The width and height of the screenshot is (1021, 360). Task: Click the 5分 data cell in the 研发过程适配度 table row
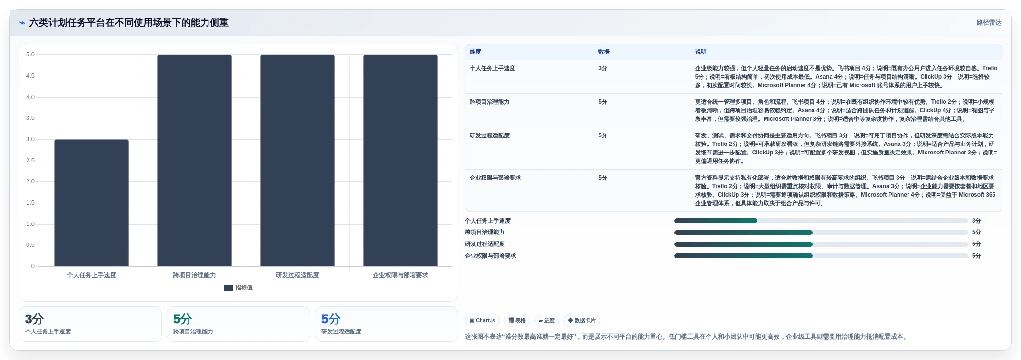tap(603, 135)
